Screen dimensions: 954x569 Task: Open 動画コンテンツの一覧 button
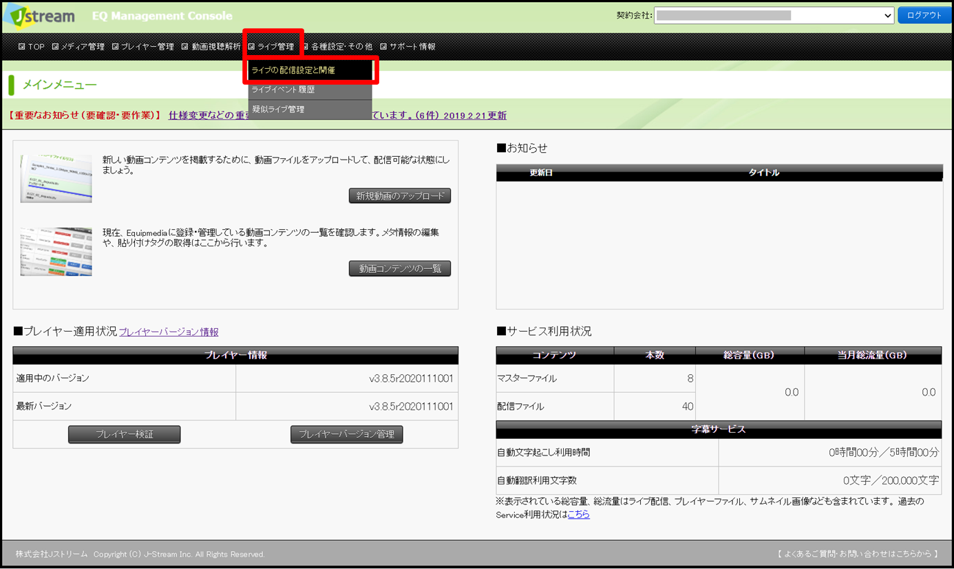point(400,268)
